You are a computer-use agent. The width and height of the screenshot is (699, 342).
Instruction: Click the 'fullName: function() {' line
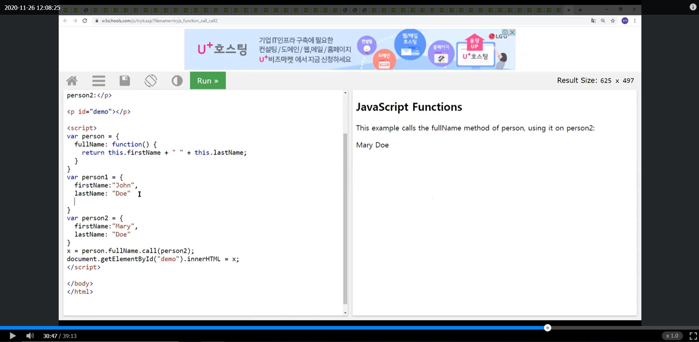(x=115, y=145)
